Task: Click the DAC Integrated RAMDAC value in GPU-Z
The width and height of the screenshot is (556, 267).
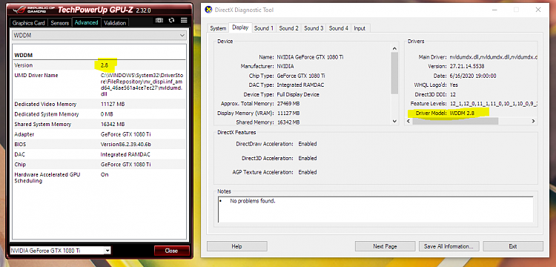Action: point(125,154)
